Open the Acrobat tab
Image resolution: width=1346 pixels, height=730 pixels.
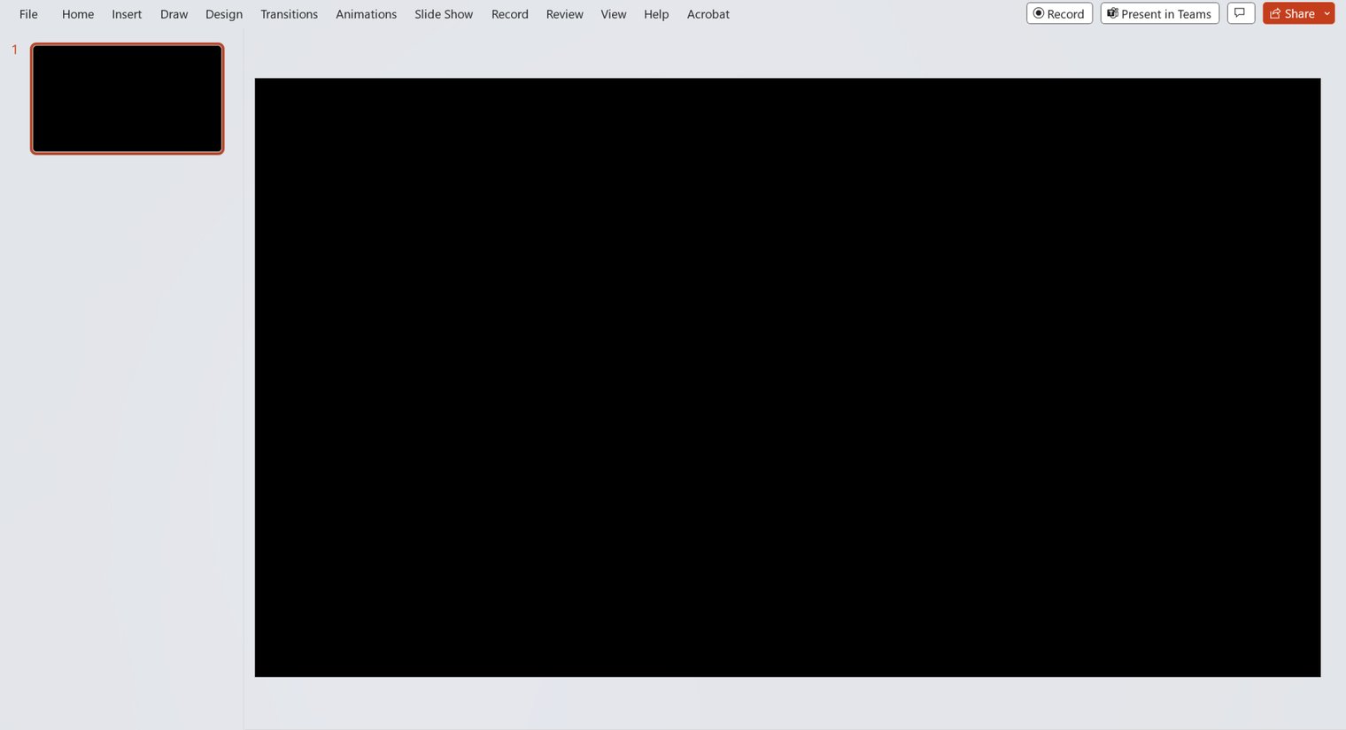coord(708,14)
